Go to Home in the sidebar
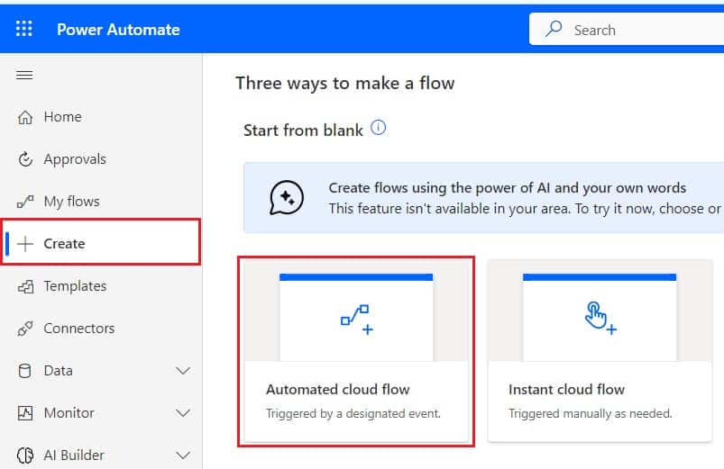This screenshot has height=469, width=724. click(101, 117)
